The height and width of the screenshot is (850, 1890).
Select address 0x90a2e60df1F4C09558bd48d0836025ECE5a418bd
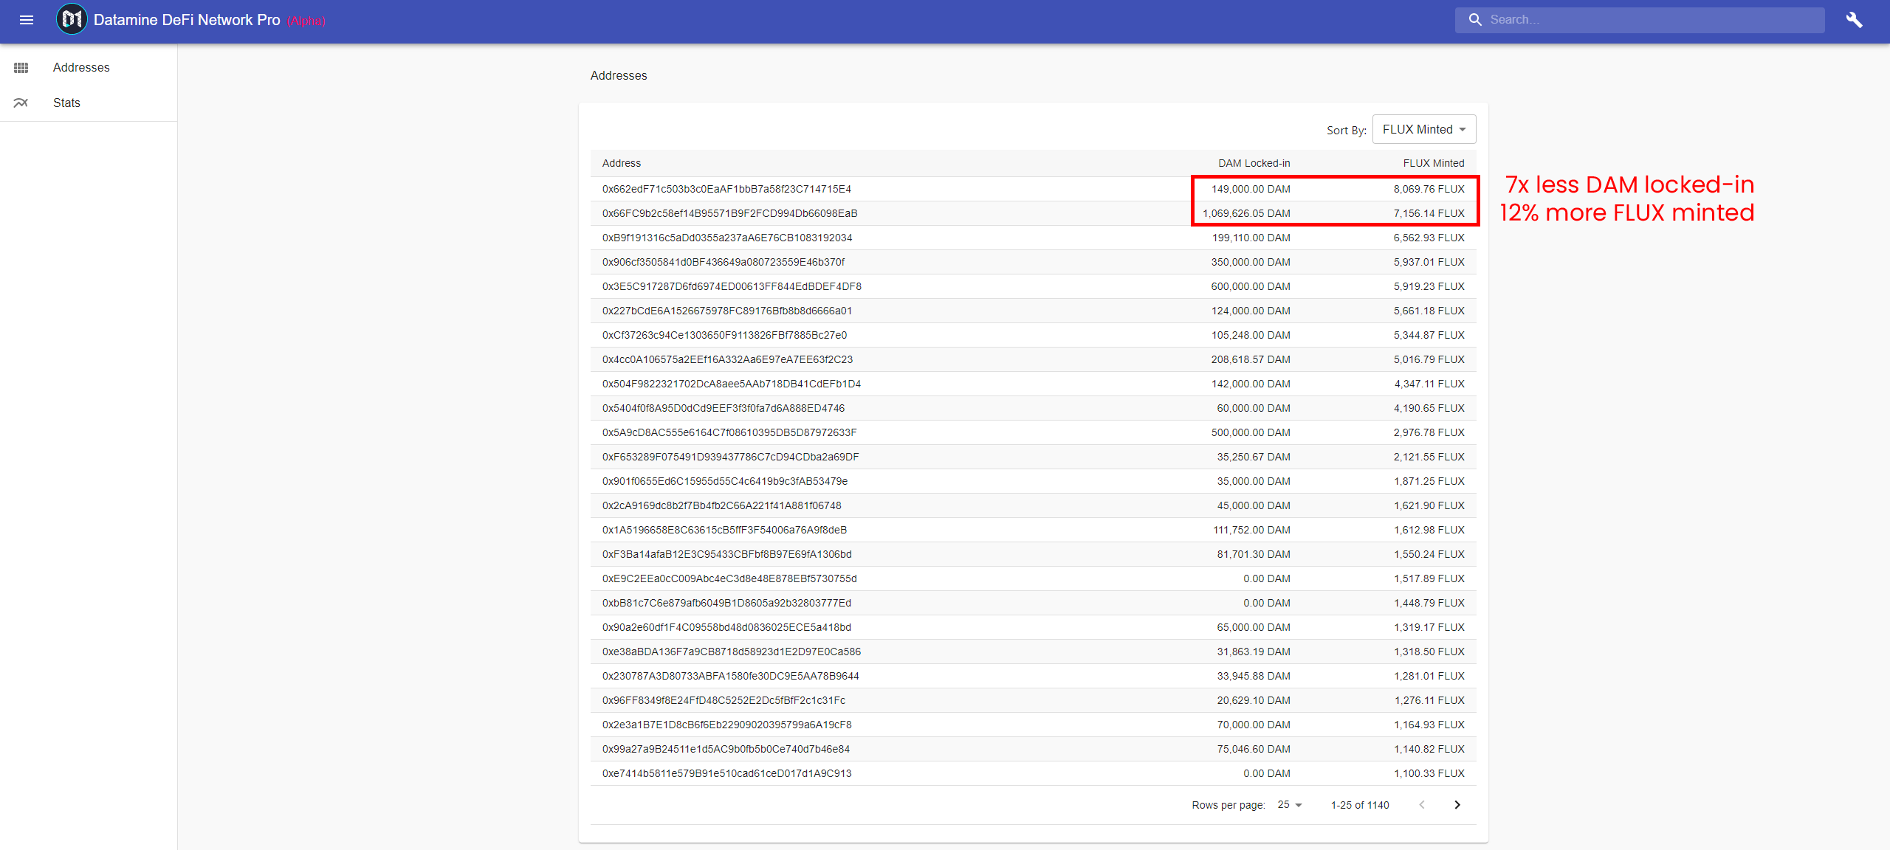[726, 627]
